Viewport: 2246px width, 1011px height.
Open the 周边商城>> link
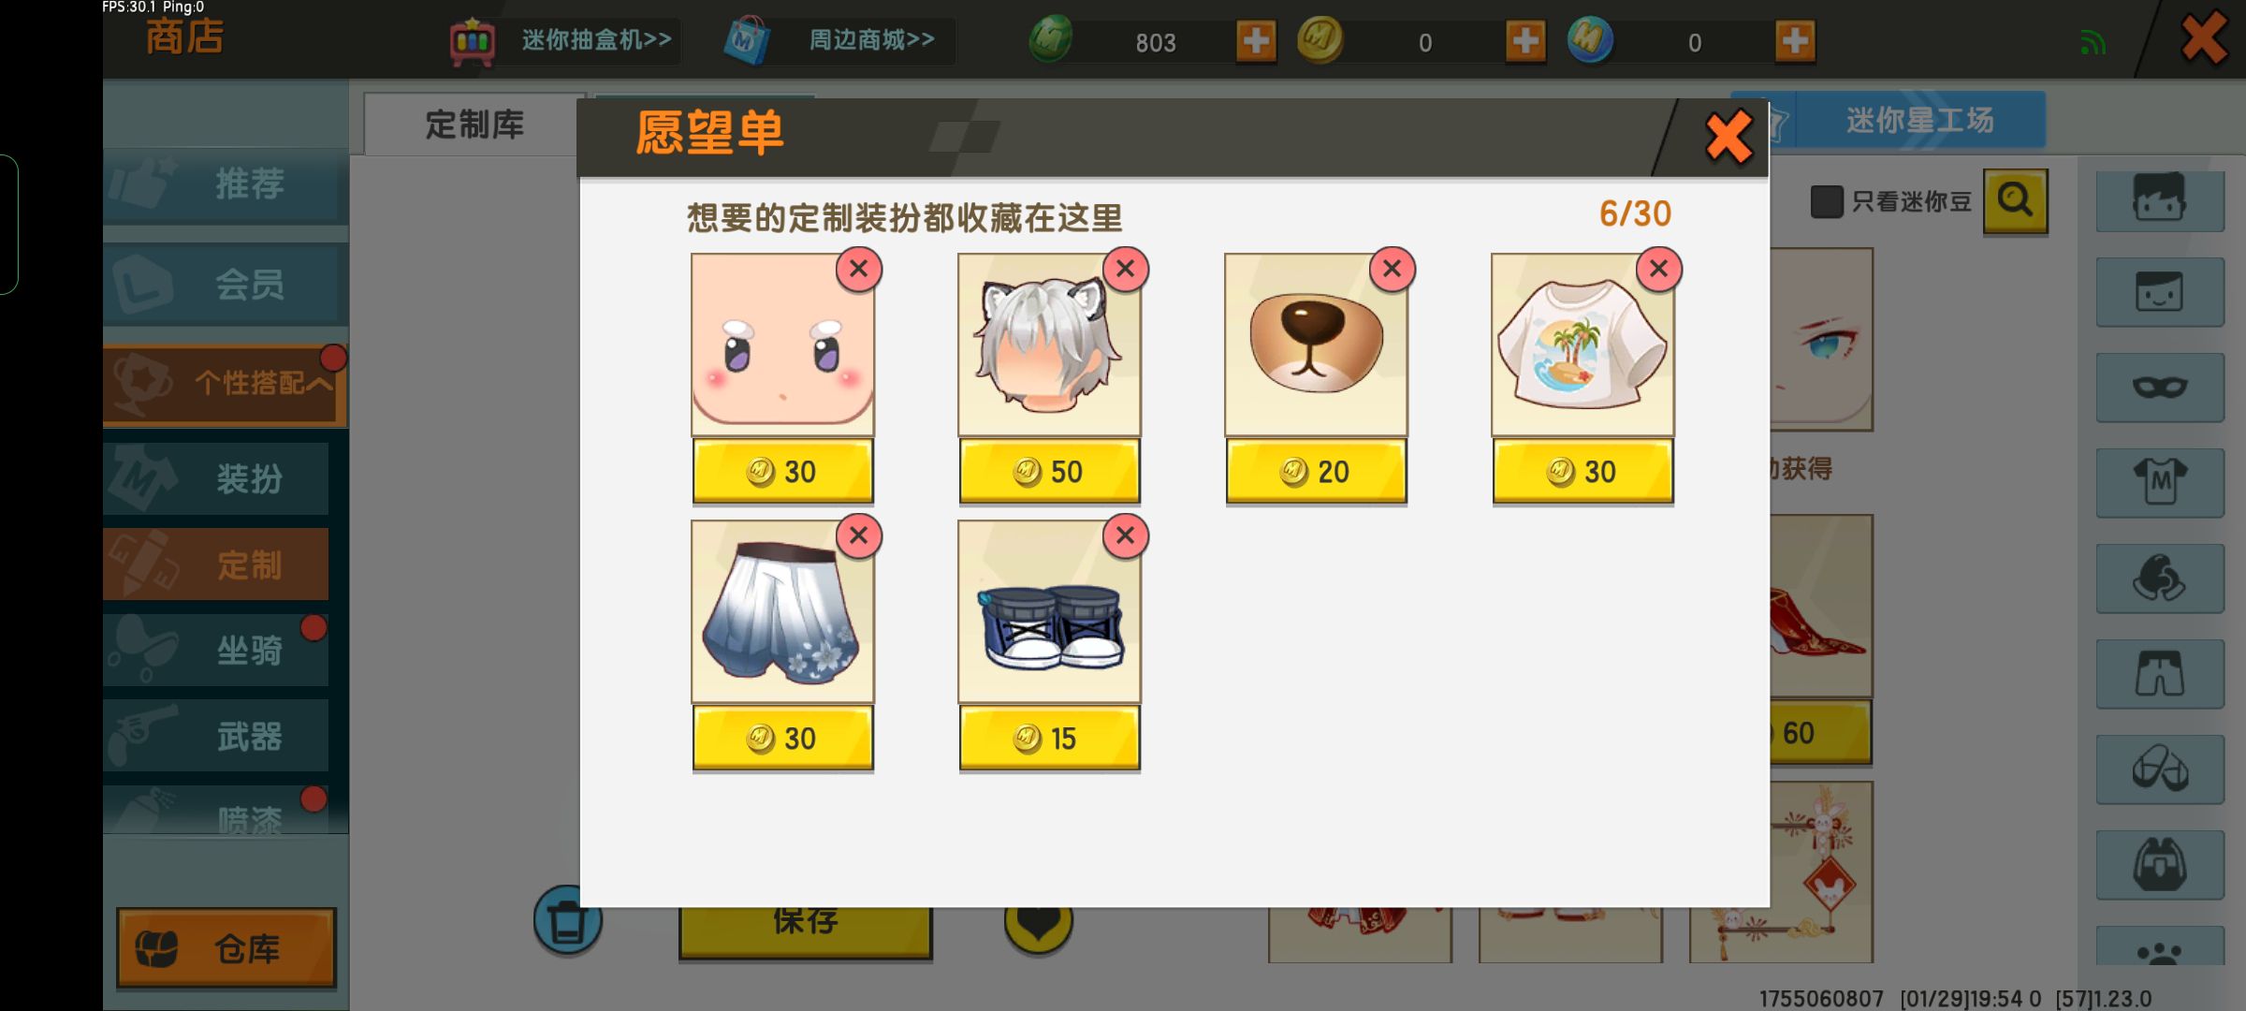pos(871,39)
